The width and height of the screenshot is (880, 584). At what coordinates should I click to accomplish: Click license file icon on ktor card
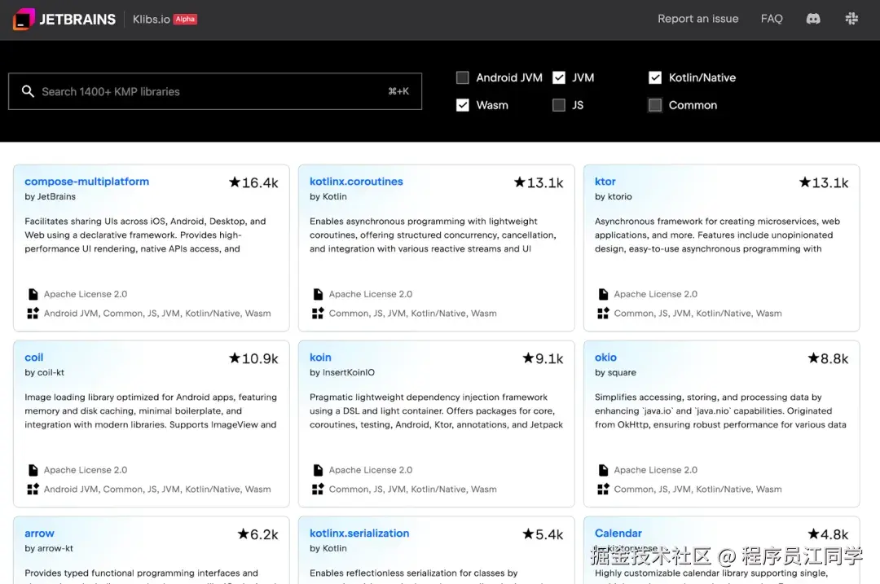point(603,294)
